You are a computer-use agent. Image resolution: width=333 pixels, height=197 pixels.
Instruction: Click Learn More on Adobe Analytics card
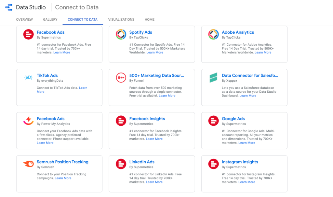(263, 52)
